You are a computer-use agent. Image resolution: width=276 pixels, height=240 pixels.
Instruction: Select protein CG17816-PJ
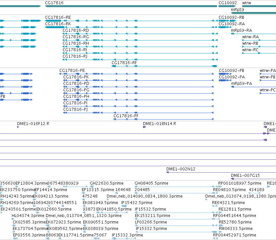(75, 109)
